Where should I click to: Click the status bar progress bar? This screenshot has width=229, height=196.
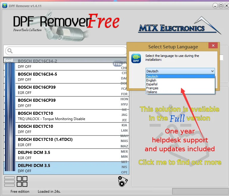pos(200,191)
